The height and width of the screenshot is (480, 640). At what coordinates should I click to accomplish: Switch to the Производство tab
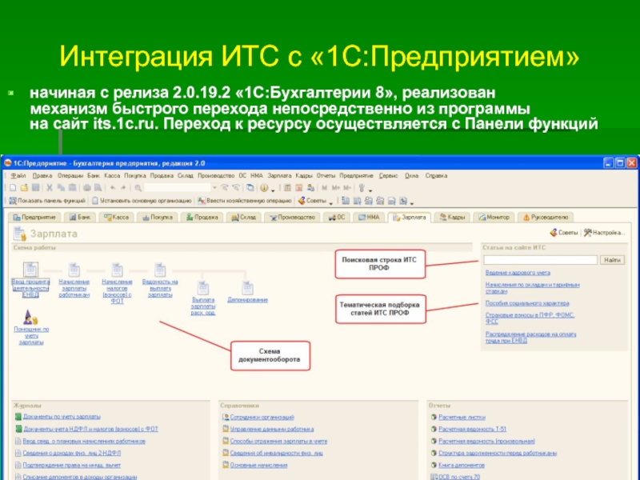pos(292,217)
